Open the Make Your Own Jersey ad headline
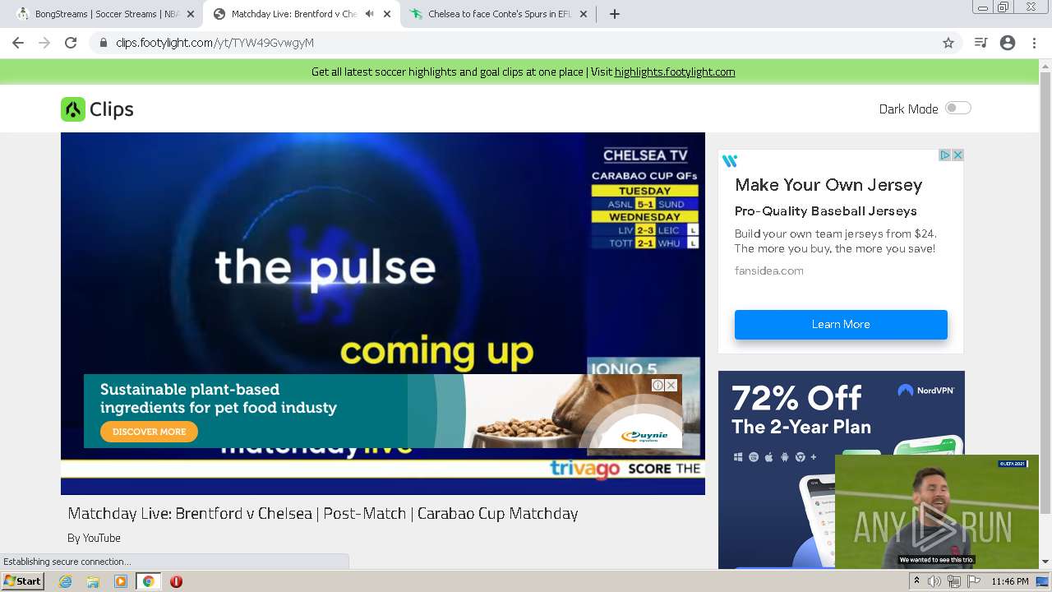Viewport: 1052px width, 592px height. click(828, 185)
